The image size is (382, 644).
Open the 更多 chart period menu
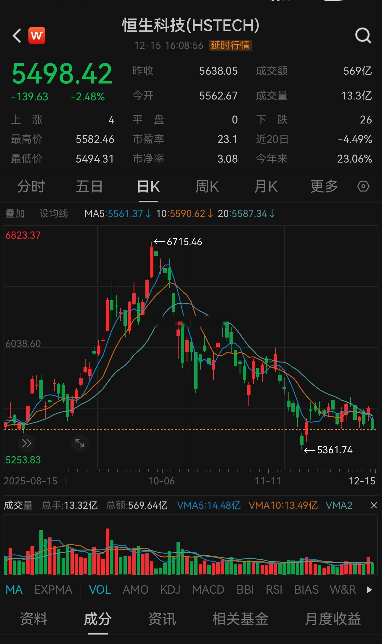pos(324,187)
